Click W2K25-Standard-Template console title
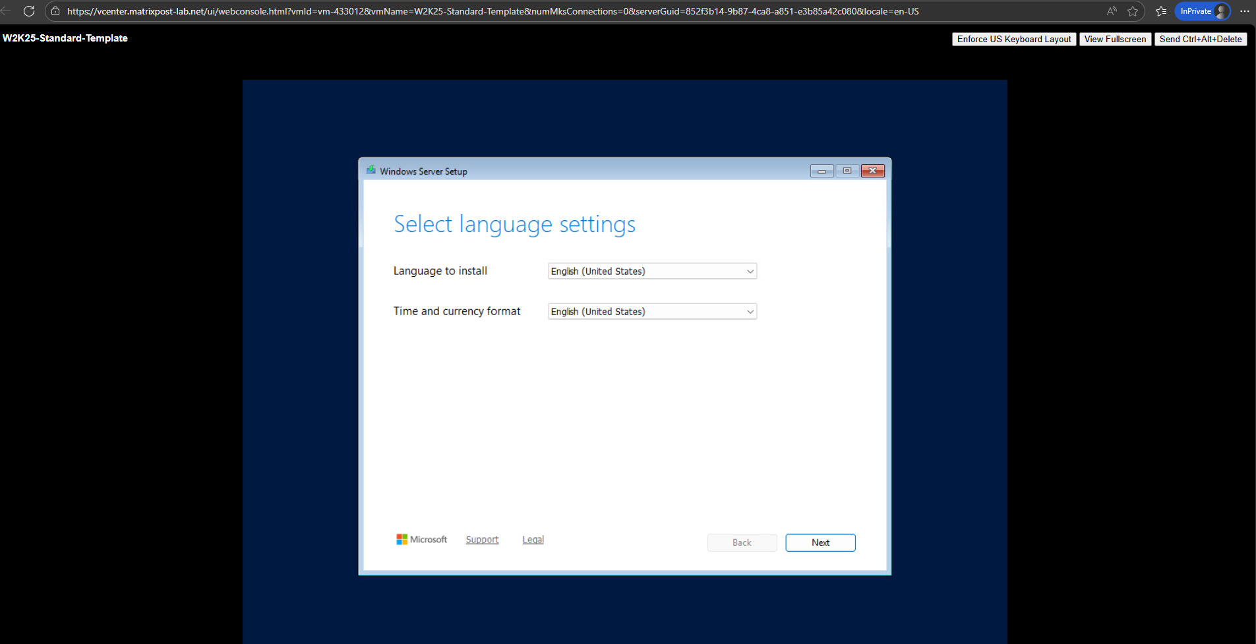 click(65, 38)
